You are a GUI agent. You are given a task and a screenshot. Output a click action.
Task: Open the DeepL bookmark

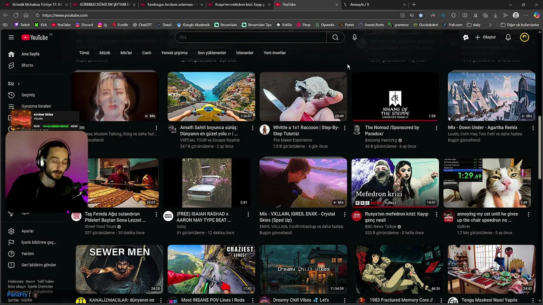(164, 25)
